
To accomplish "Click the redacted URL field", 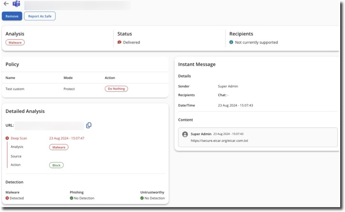I will (x=49, y=125).
